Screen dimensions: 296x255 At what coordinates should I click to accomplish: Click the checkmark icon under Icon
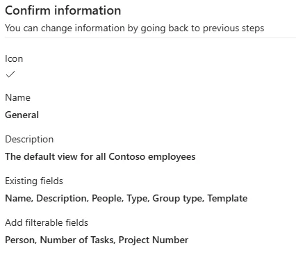point(10,74)
